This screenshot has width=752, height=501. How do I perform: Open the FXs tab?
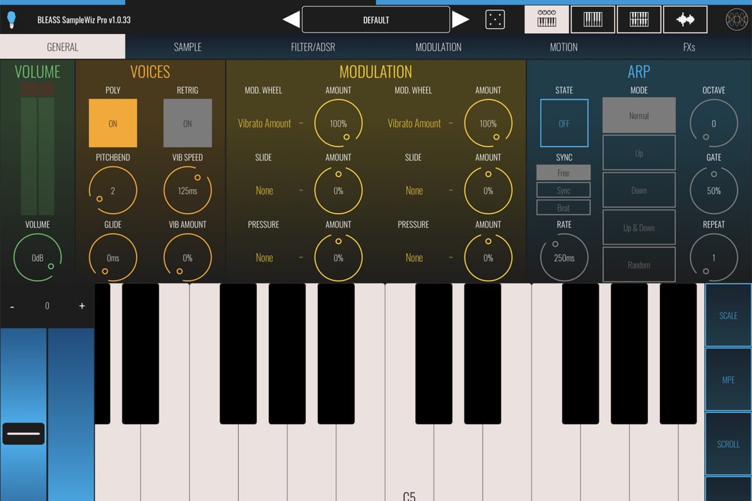click(689, 47)
